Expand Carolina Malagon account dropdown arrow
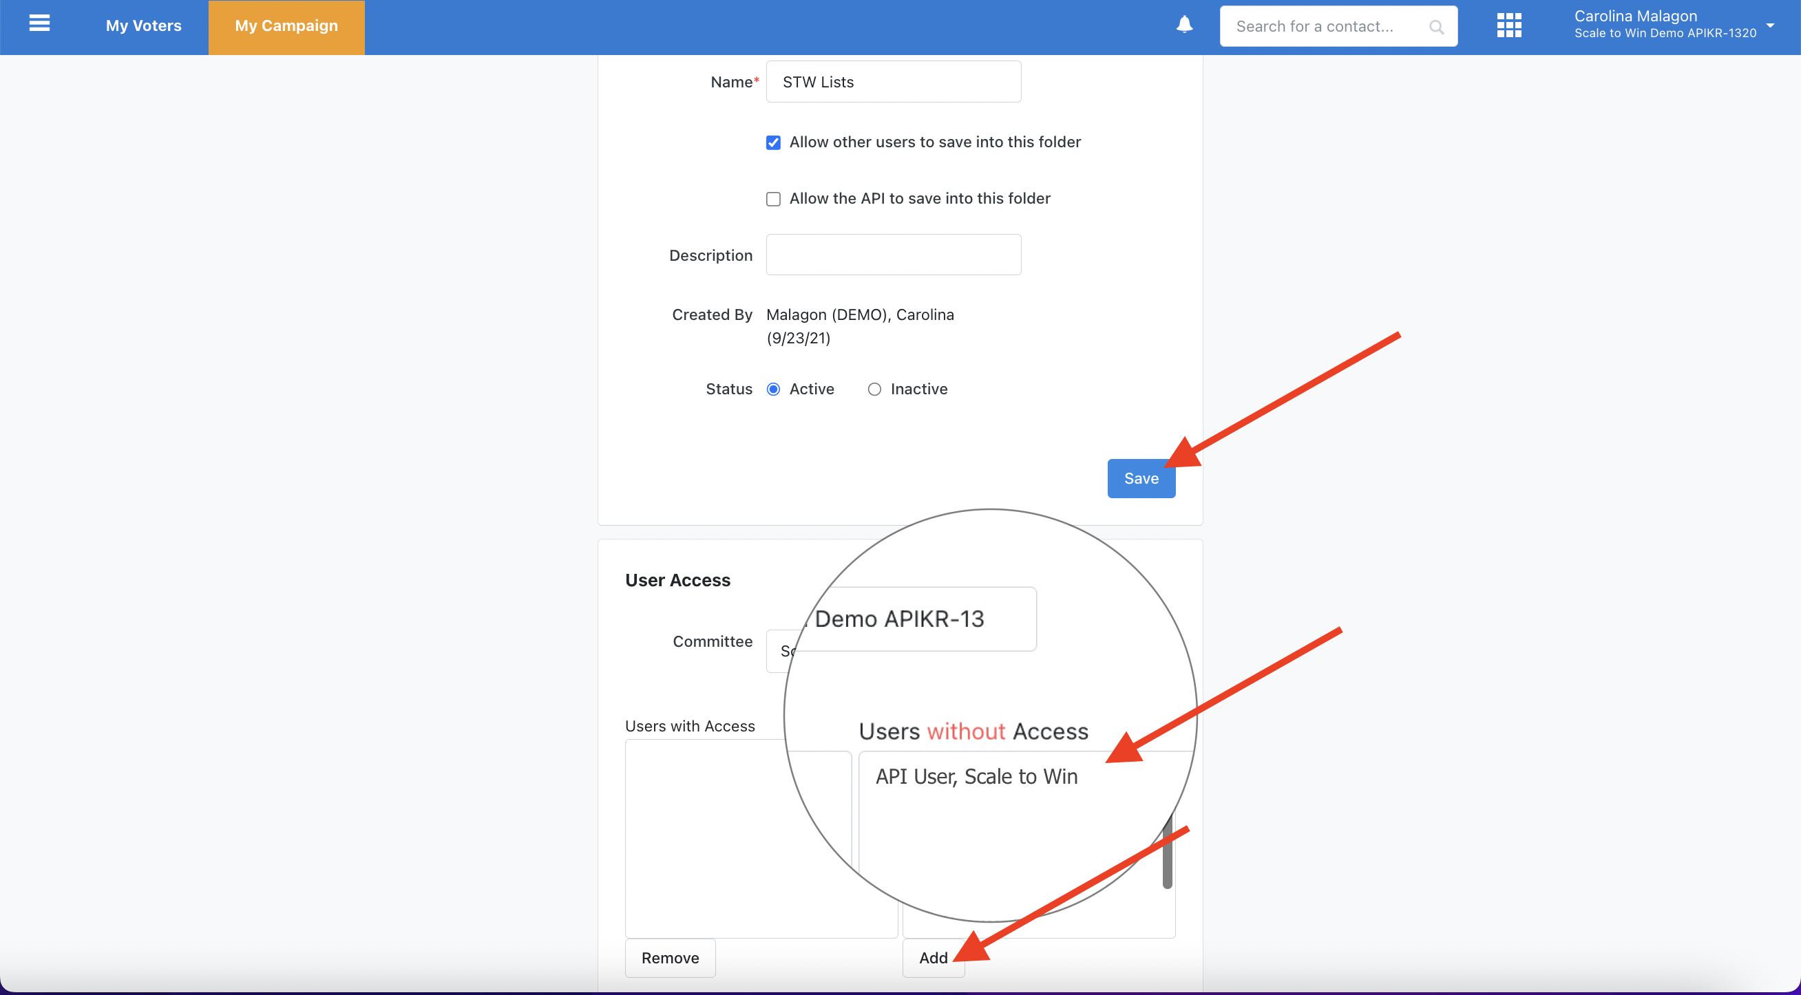 [x=1769, y=25]
